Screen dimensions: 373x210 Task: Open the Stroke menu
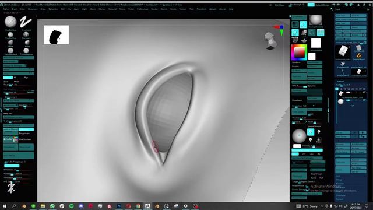[173, 9]
